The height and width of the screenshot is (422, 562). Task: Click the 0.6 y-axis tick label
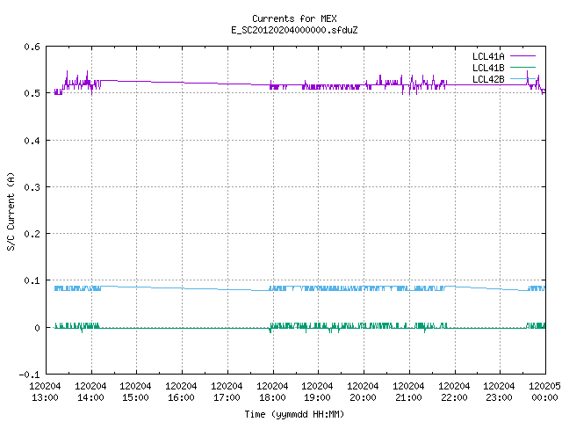coord(32,47)
